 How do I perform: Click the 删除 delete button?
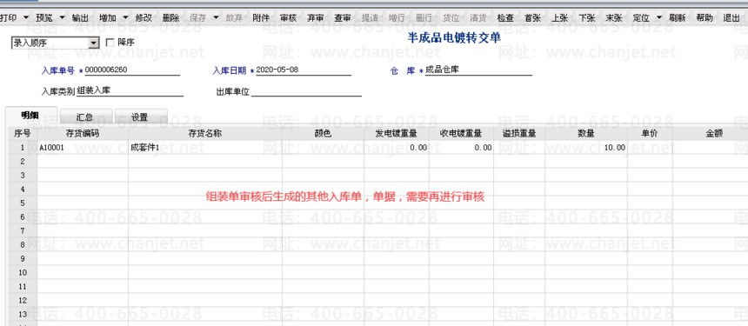(170, 18)
